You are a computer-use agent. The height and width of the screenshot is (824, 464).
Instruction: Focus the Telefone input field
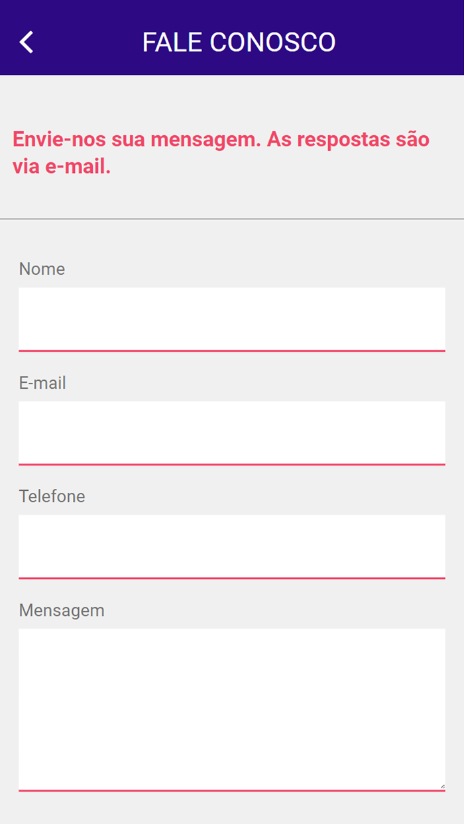(x=232, y=546)
